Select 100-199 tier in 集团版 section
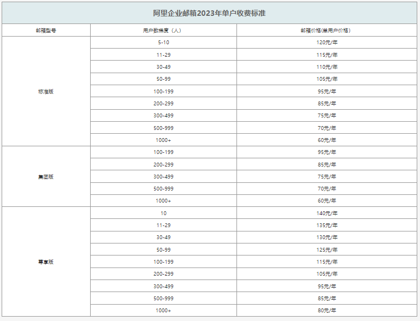Image resolution: width=420 pixels, height=321 pixels. pos(163,152)
